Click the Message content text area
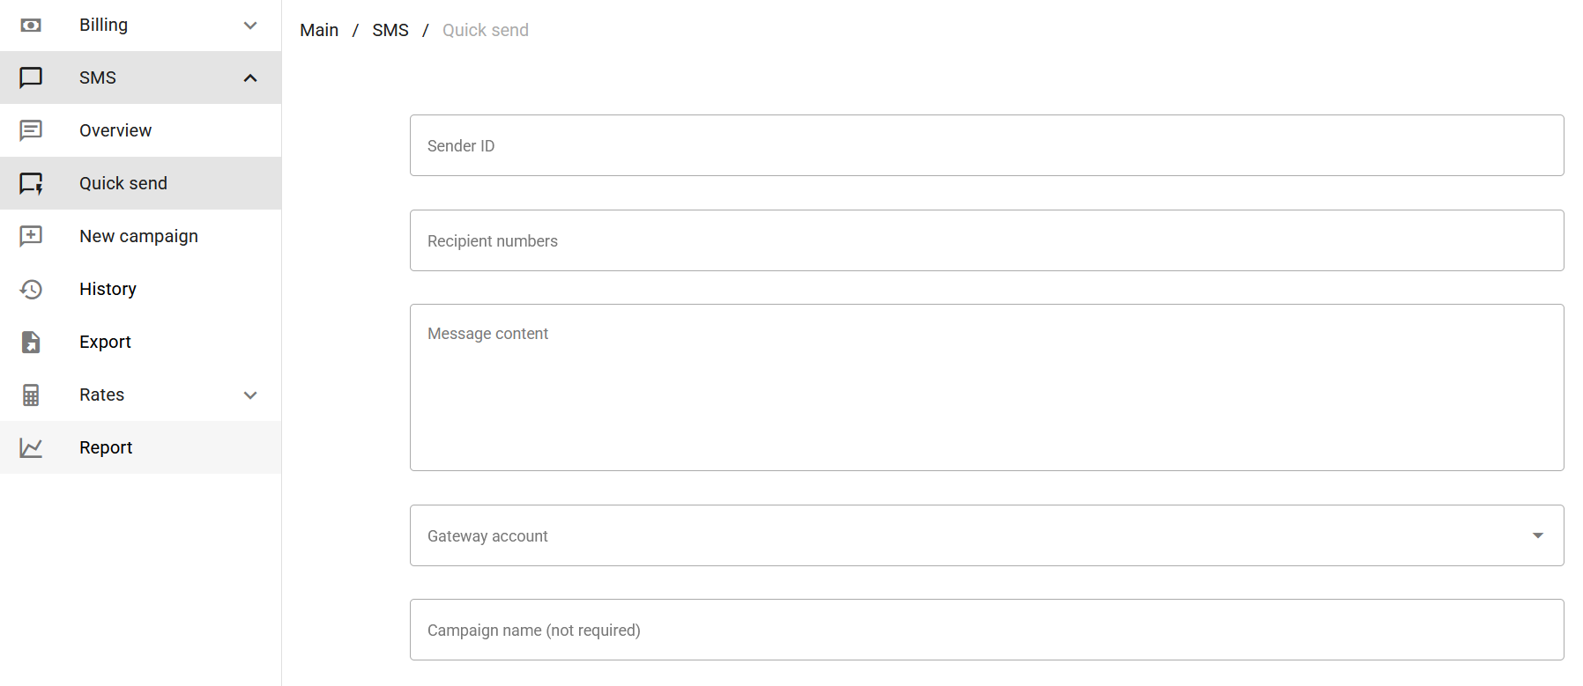The image size is (1583, 686). click(986, 387)
